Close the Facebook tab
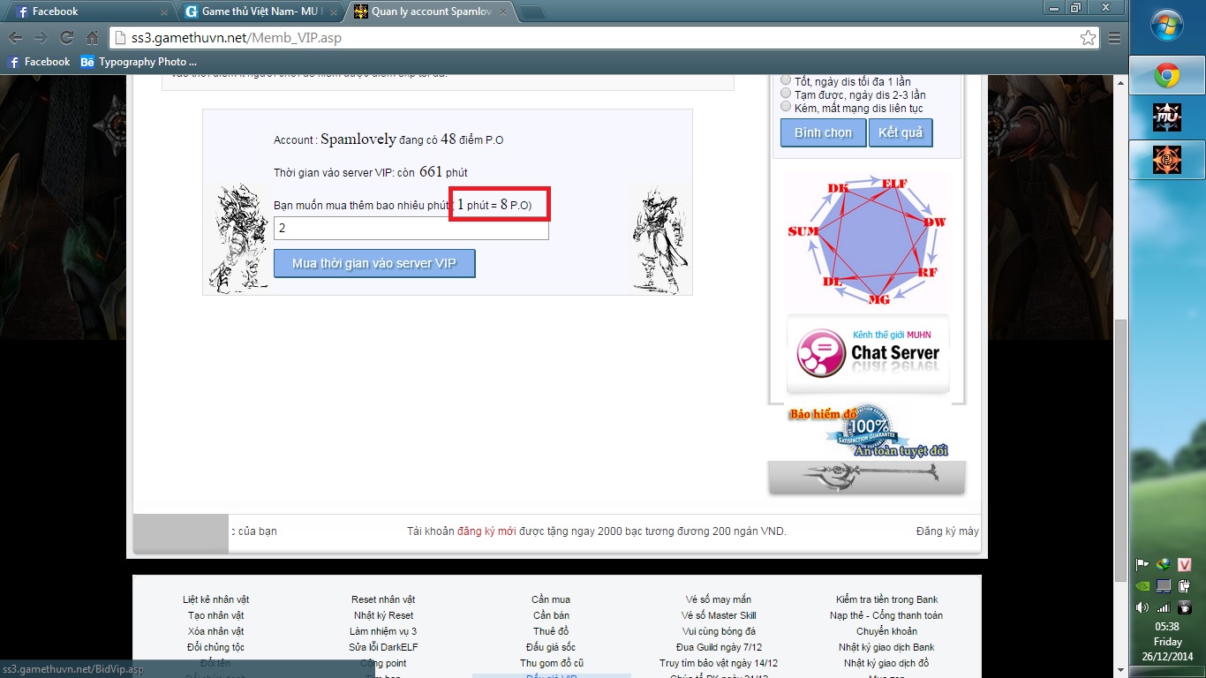The height and width of the screenshot is (678, 1206). pyautogui.click(x=164, y=12)
